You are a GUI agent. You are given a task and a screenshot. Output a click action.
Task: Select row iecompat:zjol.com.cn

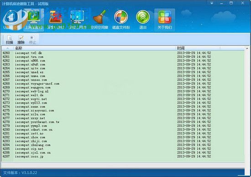coord(123,153)
